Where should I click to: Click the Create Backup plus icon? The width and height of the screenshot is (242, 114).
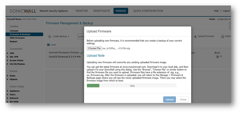pyautogui.click(x=49, y=36)
